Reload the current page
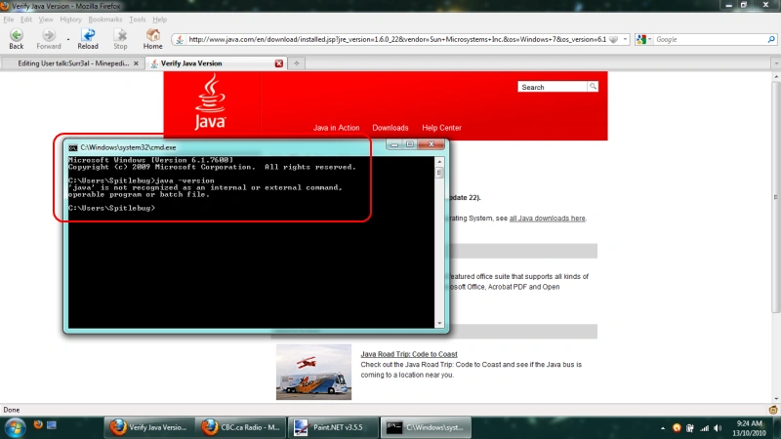 (88, 38)
